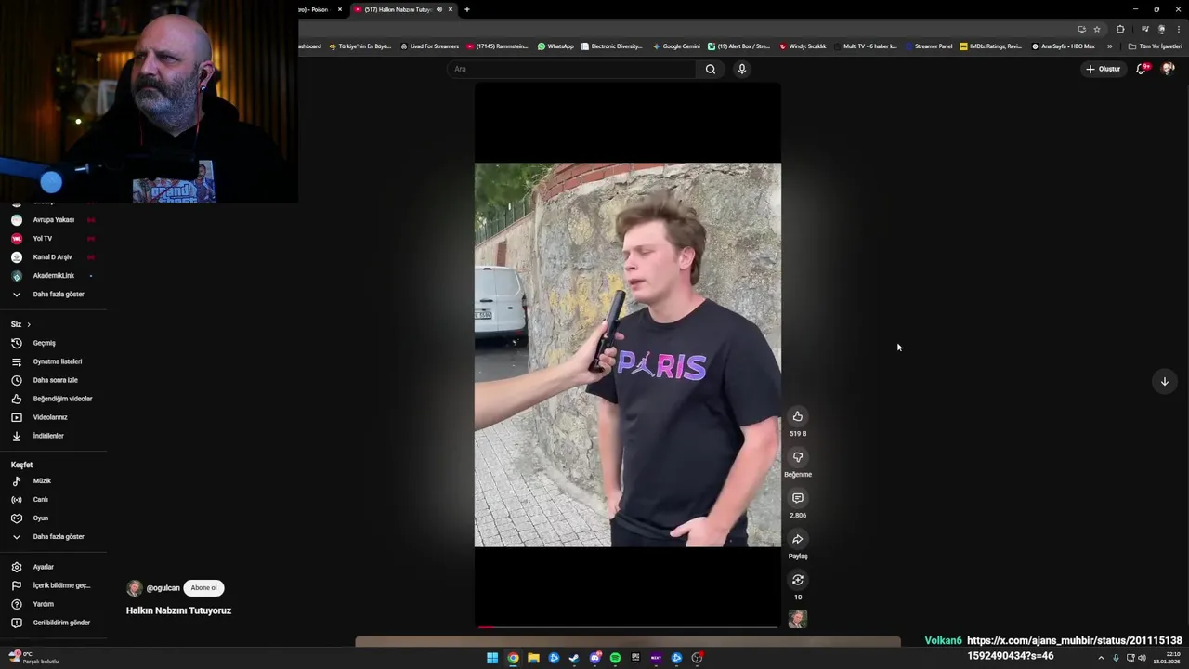This screenshot has height=669, width=1189.
Task: Open the YouTube notifications bell
Action: [1142, 69]
